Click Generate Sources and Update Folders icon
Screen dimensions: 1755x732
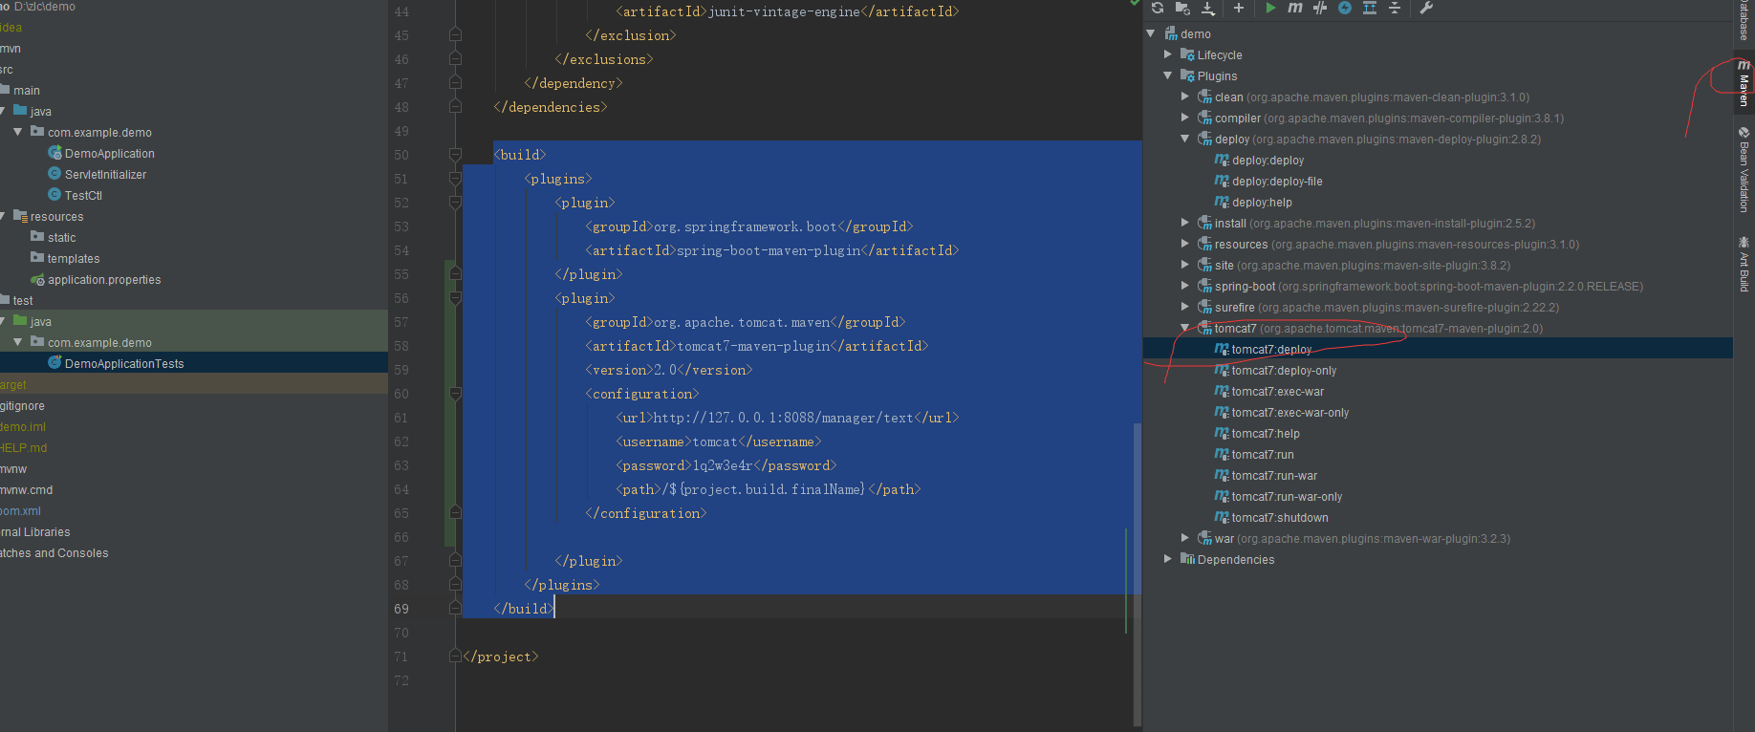(x=1182, y=9)
